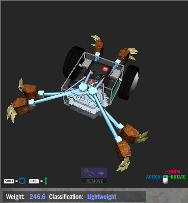The height and width of the screenshot is (203, 188).
Task: Click the CTRL key hint icon
Action: 34,181
